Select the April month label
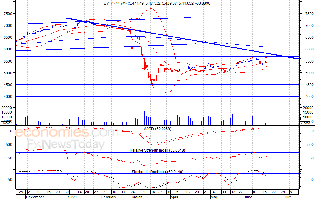This screenshot has width=315, height=199. [174, 197]
